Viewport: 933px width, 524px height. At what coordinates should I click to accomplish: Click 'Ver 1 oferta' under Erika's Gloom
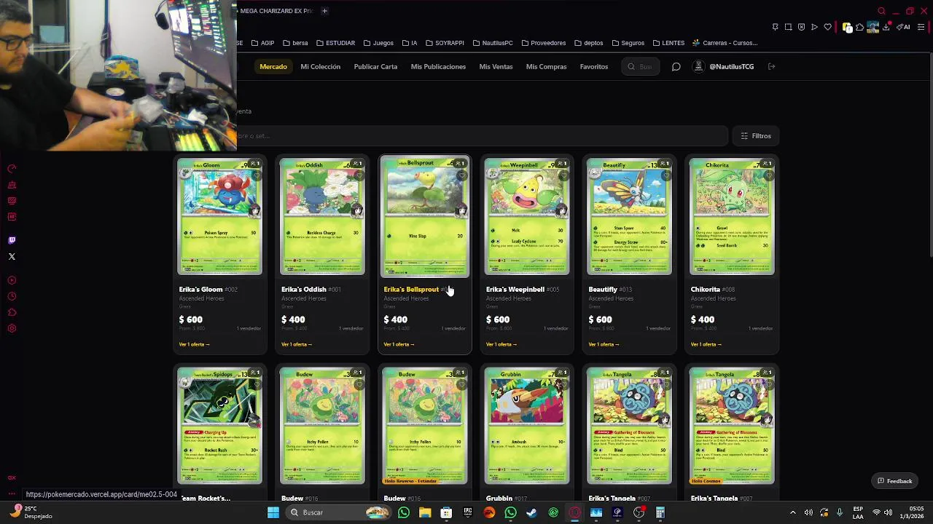(194, 344)
